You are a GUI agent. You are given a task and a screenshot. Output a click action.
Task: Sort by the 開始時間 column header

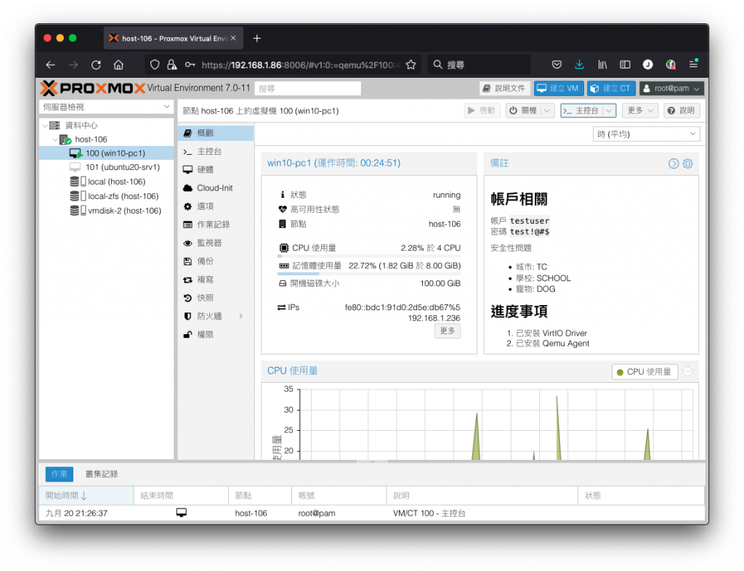pyautogui.click(x=86, y=495)
